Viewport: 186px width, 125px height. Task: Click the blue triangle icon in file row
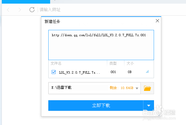(147, 71)
